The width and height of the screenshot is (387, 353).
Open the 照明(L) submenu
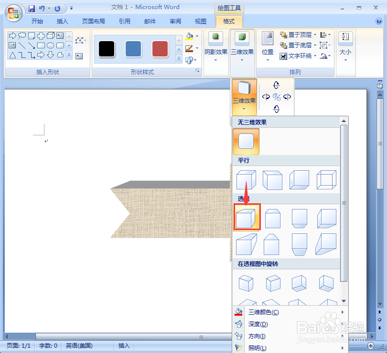[x=290, y=348]
